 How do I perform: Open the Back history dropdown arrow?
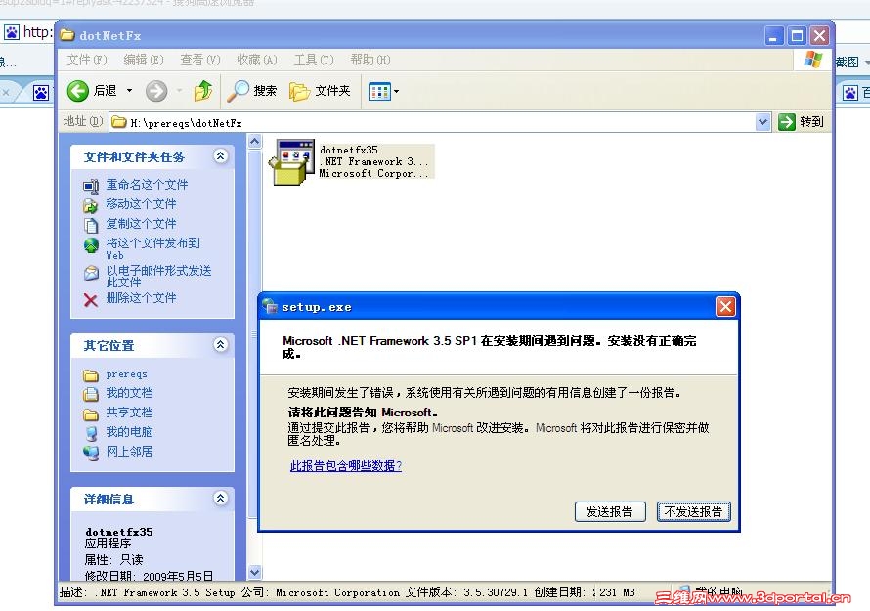tap(129, 91)
